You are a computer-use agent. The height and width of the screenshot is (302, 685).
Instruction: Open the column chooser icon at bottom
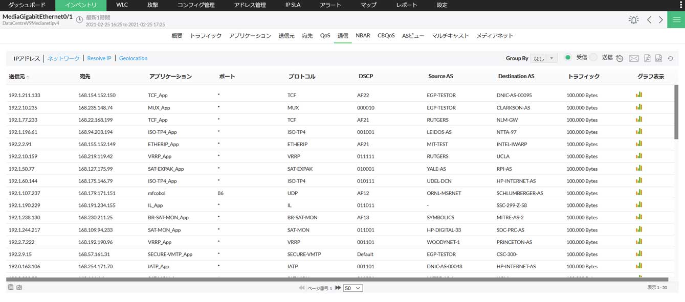click(19, 288)
